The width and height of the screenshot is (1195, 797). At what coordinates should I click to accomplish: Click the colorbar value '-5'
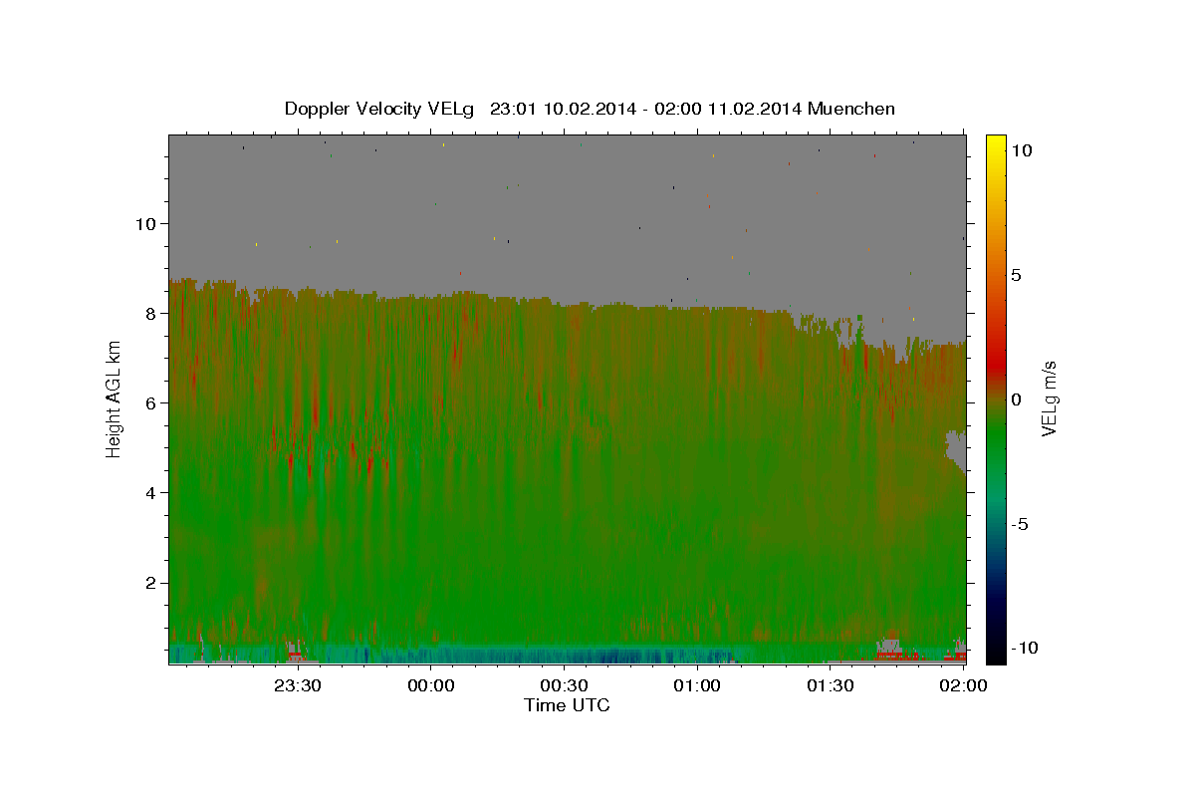(x=1019, y=524)
